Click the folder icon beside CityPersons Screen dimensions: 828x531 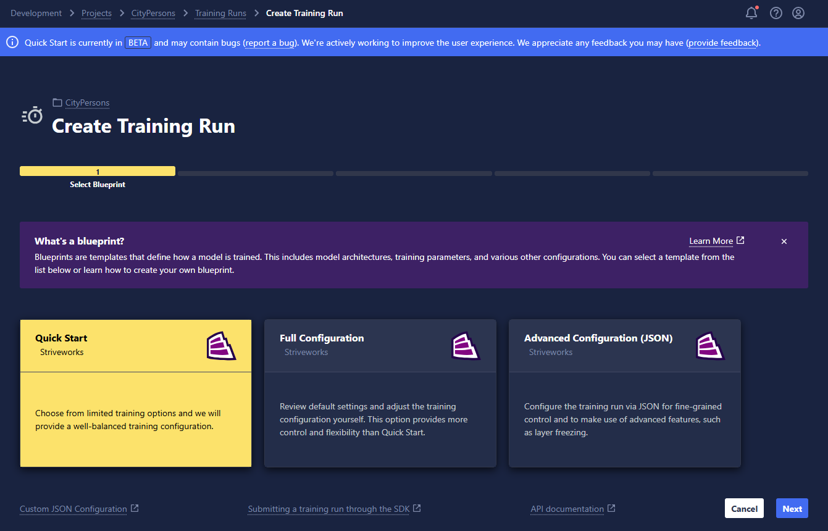(x=57, y=102)
